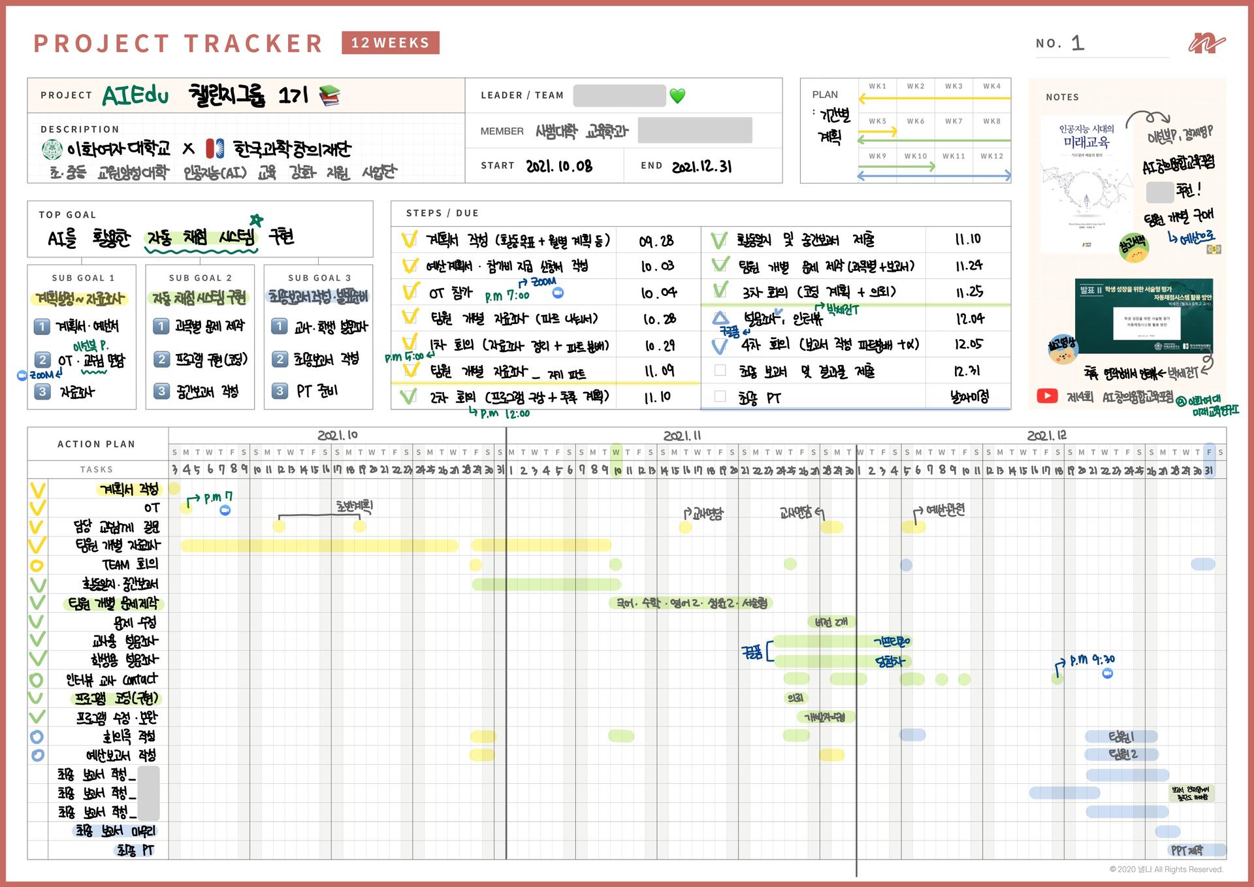The width and height of the screenshot is (1254, 887).
Task: Click the green heart icon beside Leader/Team
Action: tap(677, 96)
